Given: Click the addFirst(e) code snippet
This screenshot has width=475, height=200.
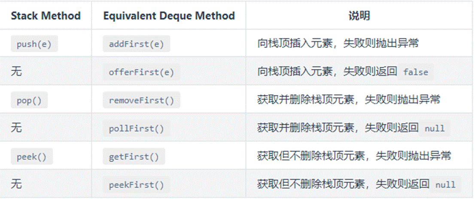Looking at the screenshot, I should click(x=136, y=44).
